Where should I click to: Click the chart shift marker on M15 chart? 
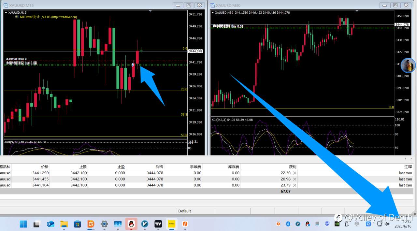point(150,11)
